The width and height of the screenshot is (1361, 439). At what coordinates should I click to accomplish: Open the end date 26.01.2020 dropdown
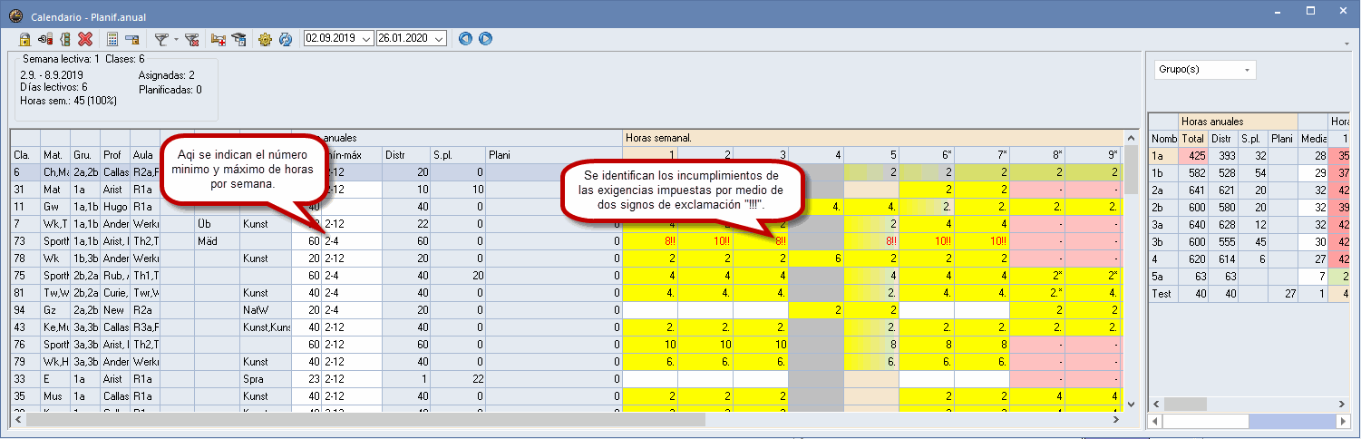(x=440, y=39)
